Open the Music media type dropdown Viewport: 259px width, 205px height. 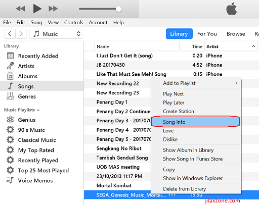point(56,34)
